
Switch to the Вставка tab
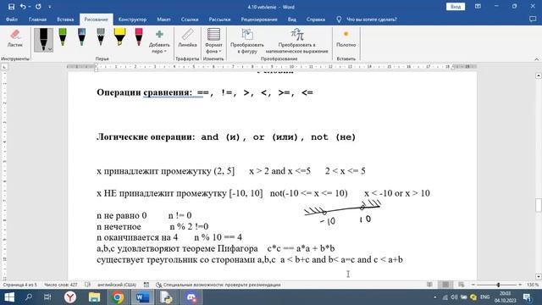coord(65,19)
